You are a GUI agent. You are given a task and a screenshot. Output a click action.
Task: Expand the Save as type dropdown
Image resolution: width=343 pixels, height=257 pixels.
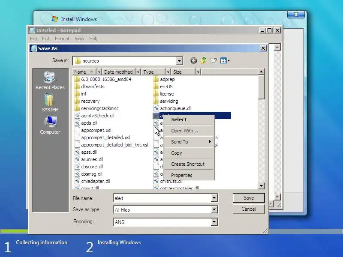coord(214,210)
